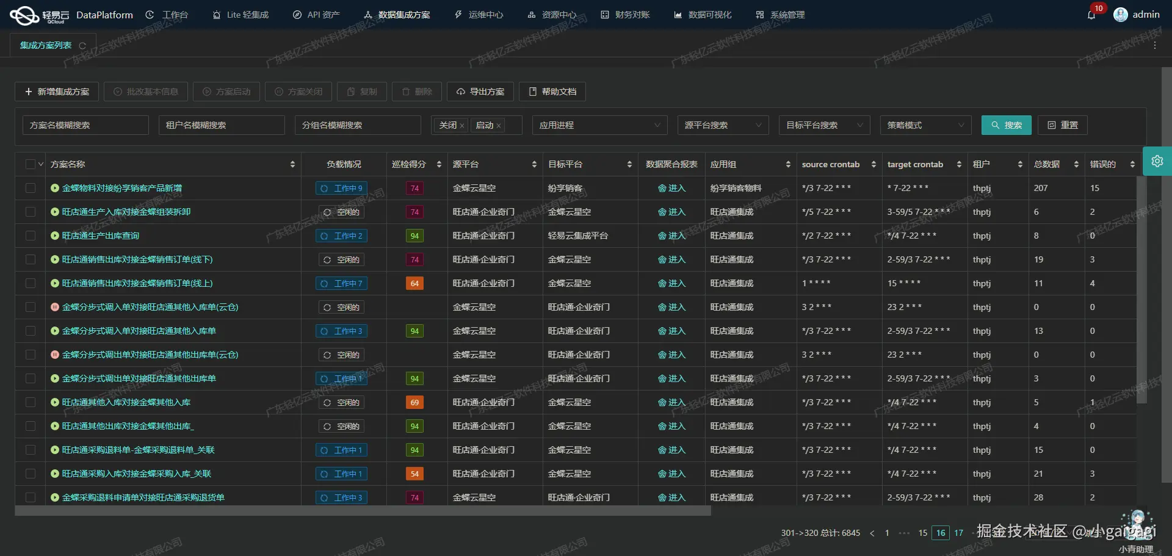Check the row for 旺店通生产出库查询
The height and width of the screenshot is (556, 1172).
coord(31,236)
